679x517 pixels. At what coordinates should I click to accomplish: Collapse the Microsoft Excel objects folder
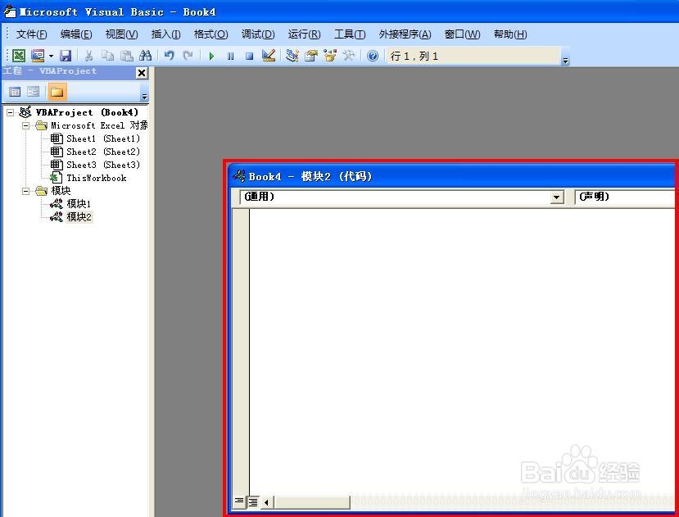click(26, 125)
